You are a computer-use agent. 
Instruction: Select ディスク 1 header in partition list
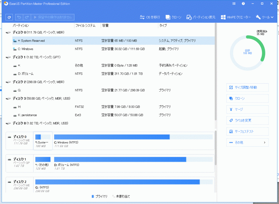point(37,57)
